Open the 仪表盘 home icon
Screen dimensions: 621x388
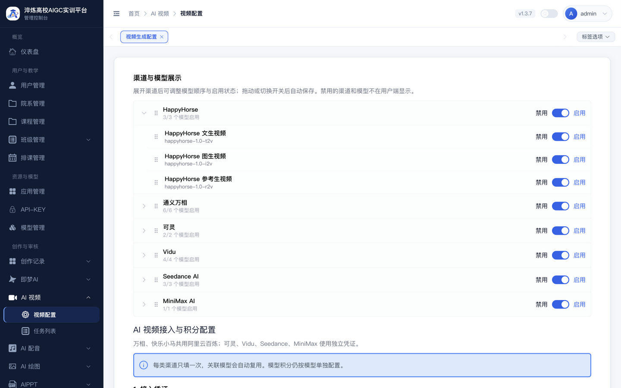click(x=13, y=52)
